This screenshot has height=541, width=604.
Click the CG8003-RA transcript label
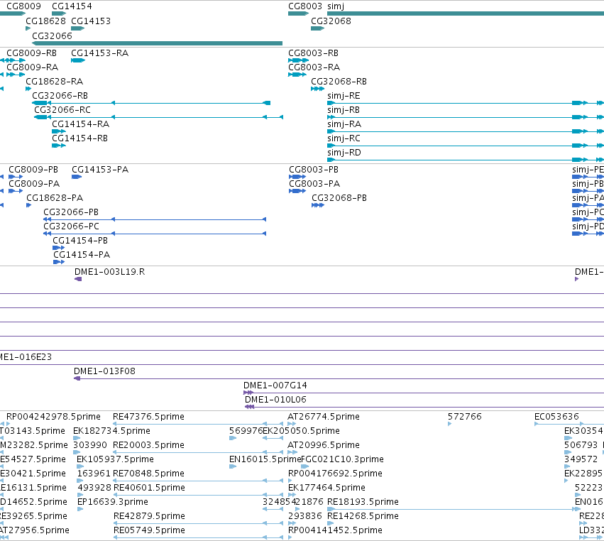pos(314,67)
